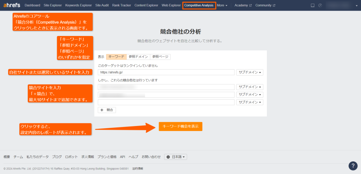Image resolution: width=361 pixels, height=174 pixels.
Task: Click the empty third competitor field
Action: 166,102
